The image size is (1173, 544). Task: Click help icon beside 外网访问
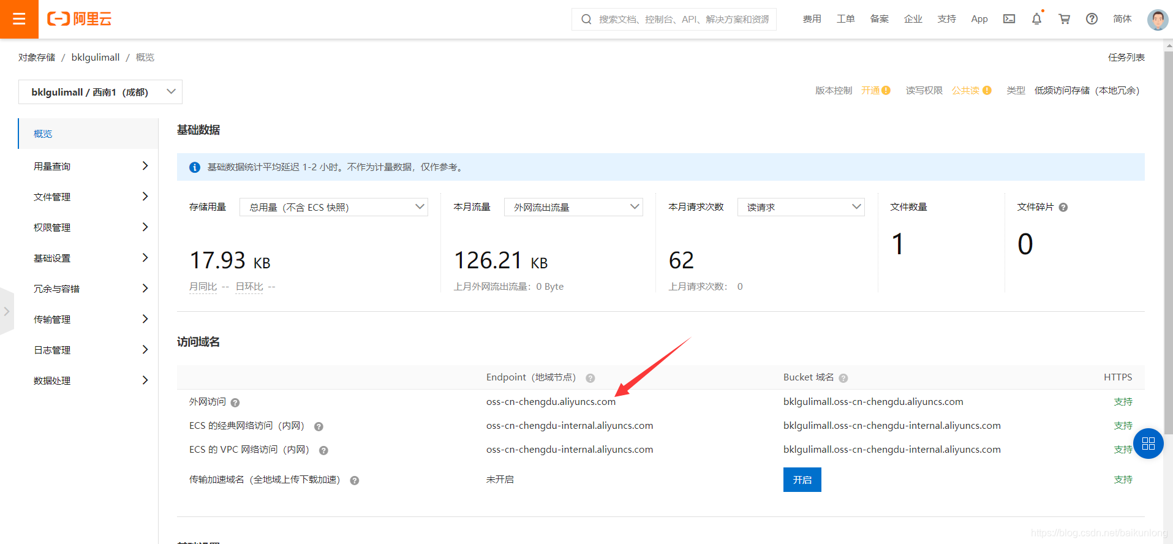pyautogui.click(x=235, y=402)
